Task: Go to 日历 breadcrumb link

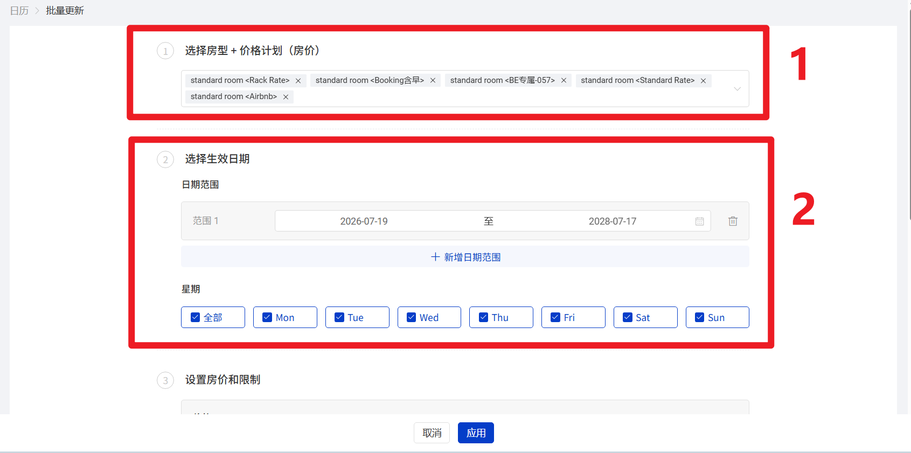Action: click(x=19, y=11)
